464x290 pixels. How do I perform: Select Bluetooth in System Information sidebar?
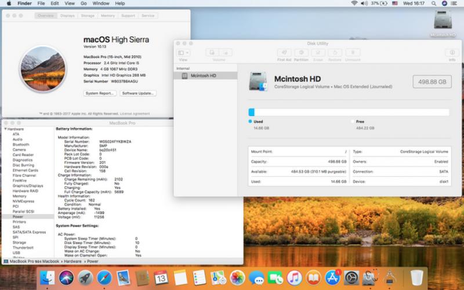click(x=21, y=144)
